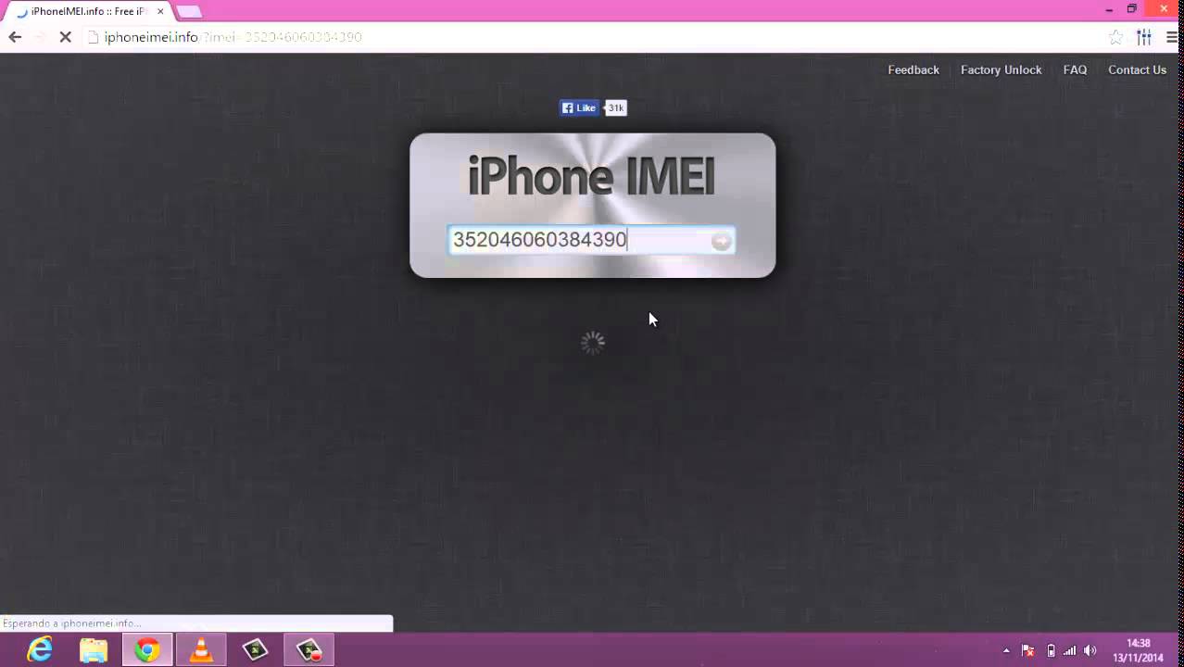Screen dimensions: 1184x667
Task: Bookmark this page with the star icon
Action: pyautogui.click(x=1116, y=37)
